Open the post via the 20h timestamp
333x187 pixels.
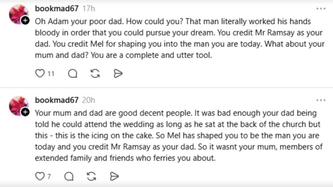(x=89, y=100)
